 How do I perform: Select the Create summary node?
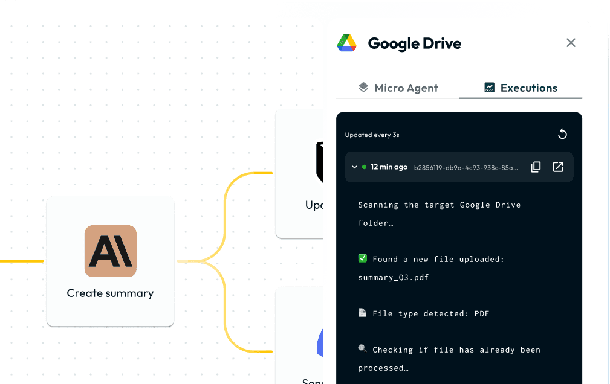tap(110, 261)
